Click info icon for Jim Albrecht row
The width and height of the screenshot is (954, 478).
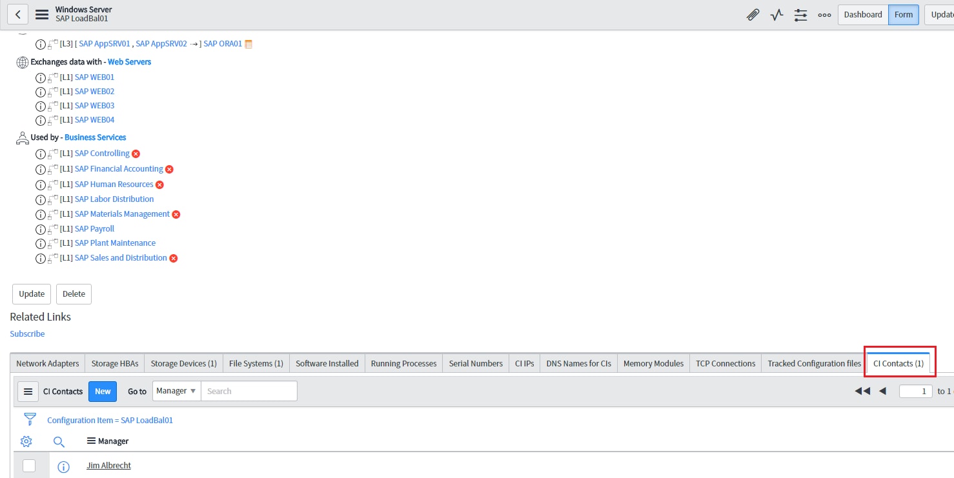click(63, 467)
